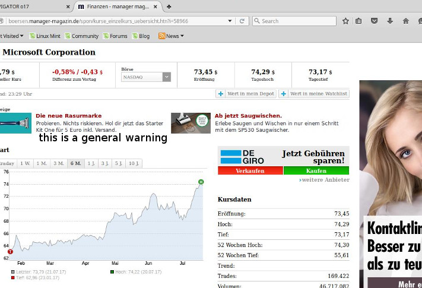Image resolution: width=422 pixels, height=288 pixels.
Task: Click the browser Search field
Action: click(x=294, y=21)
